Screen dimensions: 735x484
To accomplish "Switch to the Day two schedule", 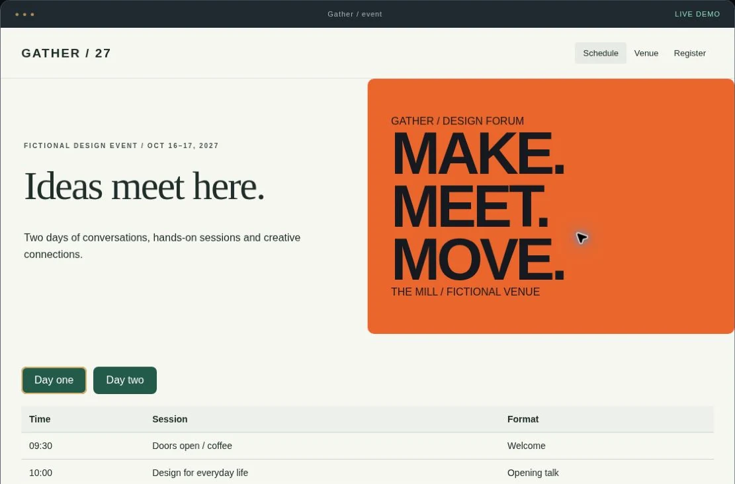I will point(124,380).
